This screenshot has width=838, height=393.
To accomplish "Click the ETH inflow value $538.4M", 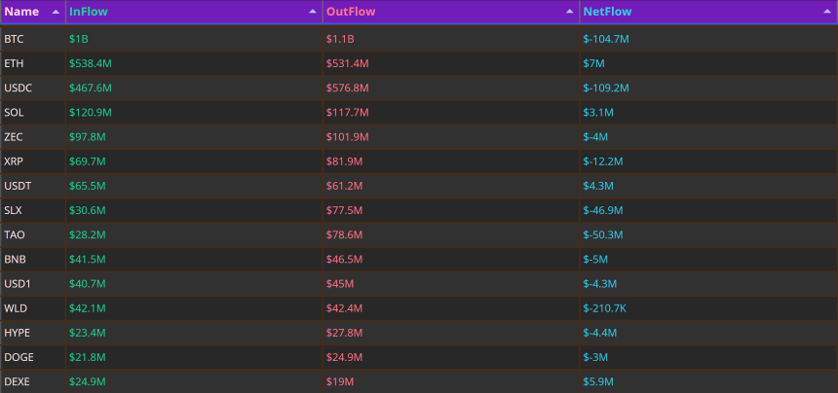I will coord(91,63).
